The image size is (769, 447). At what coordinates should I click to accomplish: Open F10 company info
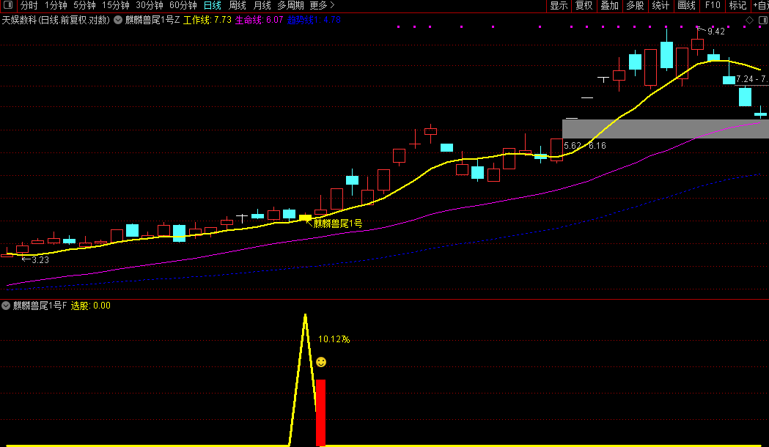[713, 5]
